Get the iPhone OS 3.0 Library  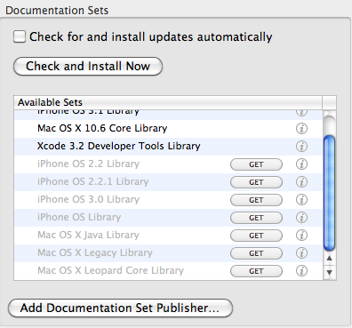(x=256, y=200)
